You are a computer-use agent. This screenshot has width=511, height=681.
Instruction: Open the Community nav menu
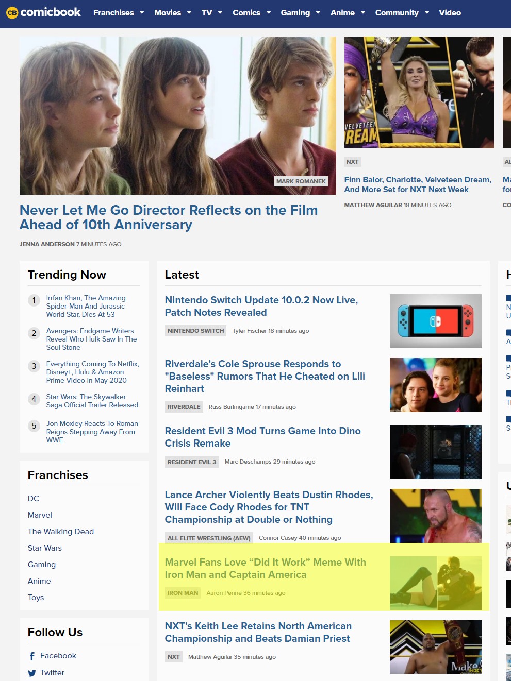click(x=397, y=12)
